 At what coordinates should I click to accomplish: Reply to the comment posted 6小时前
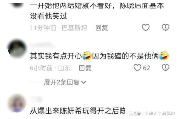[85, 68]
